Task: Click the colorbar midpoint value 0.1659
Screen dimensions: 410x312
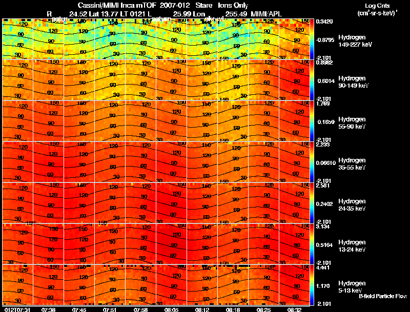Action: tap(326, 122)
